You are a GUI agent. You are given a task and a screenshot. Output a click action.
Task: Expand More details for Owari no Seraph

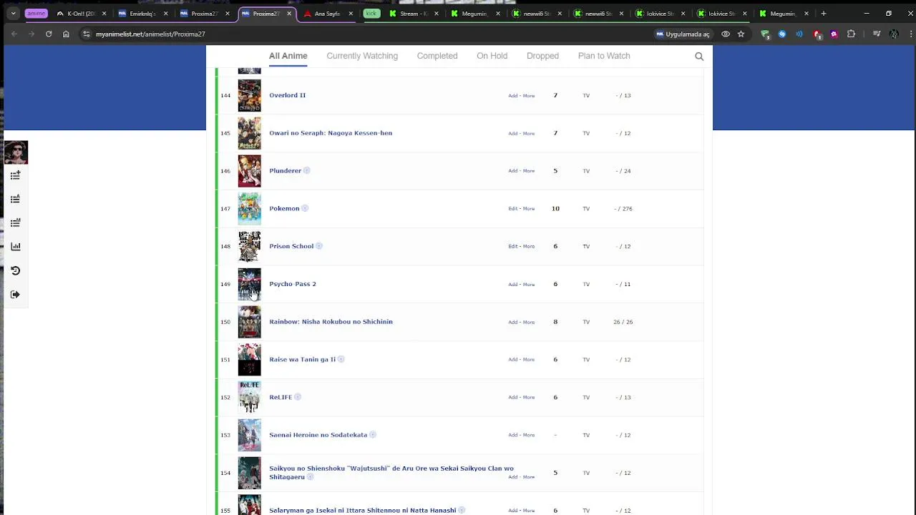click(529, 134)
